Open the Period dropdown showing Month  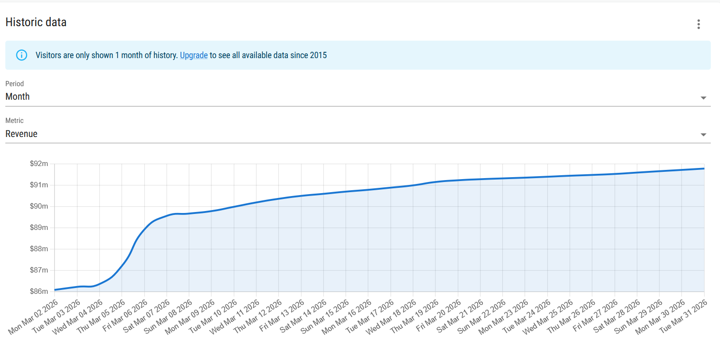[358, 97]
